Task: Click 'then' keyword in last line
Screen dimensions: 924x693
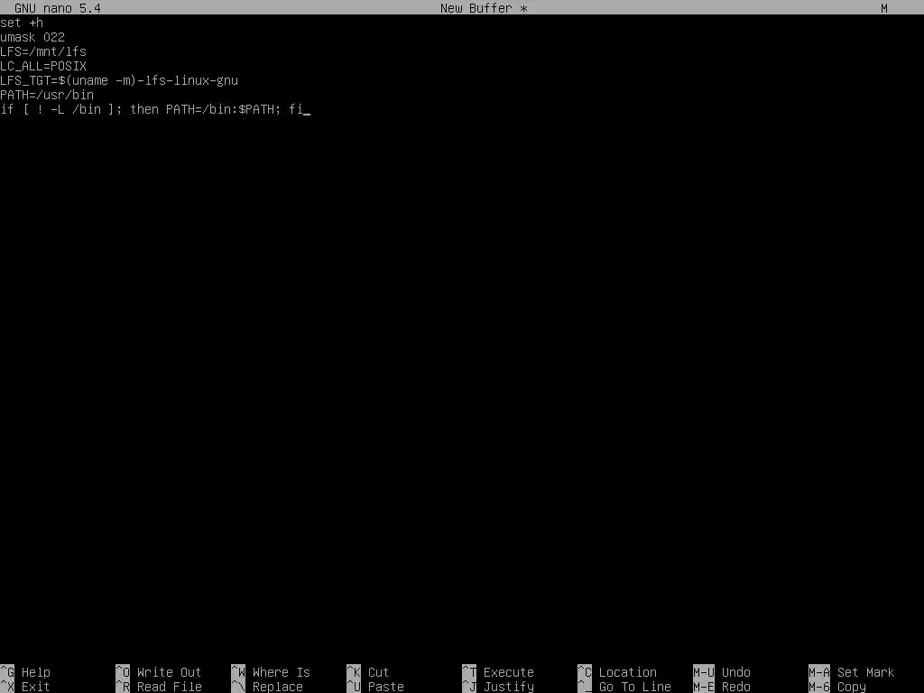Action: [144, 109]
